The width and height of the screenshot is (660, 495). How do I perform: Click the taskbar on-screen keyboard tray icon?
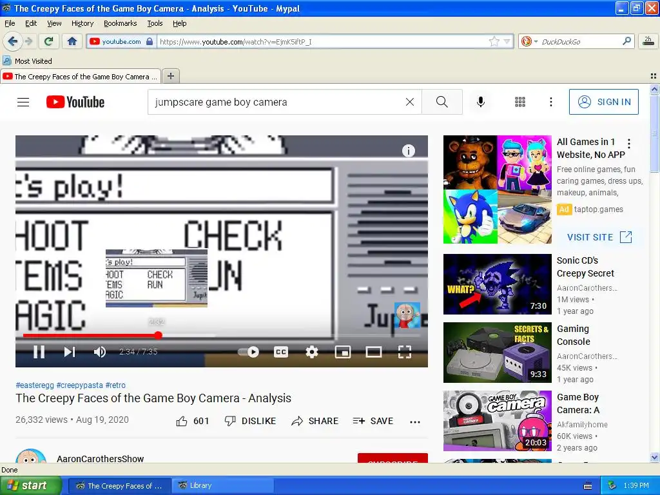click(588, 486)
